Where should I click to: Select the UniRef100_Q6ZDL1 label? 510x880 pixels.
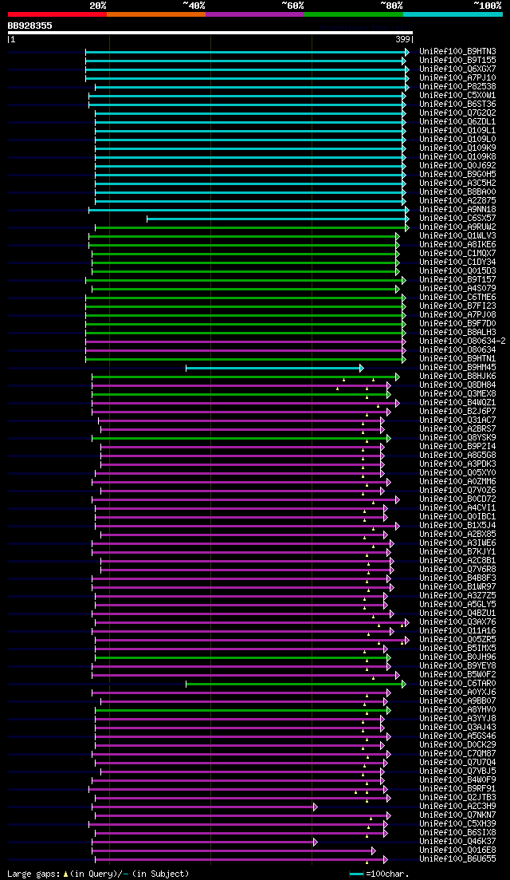pyautogui.click(x=457, y=122)
